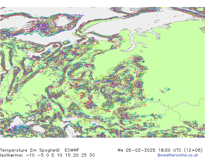
Task: Open the weatheronline.co.uk copyright link
Action: coord(178,155)
